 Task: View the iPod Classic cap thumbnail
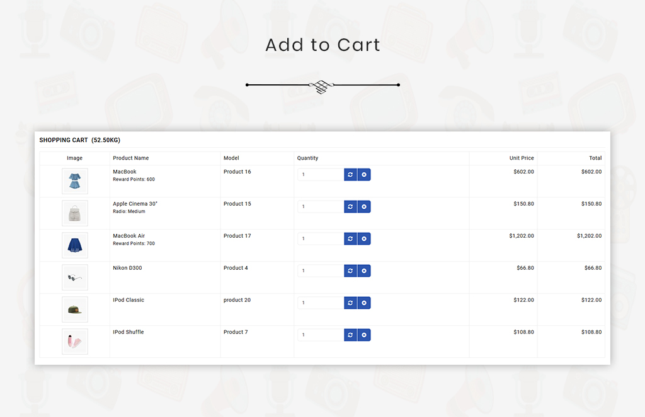pos(75,309)
